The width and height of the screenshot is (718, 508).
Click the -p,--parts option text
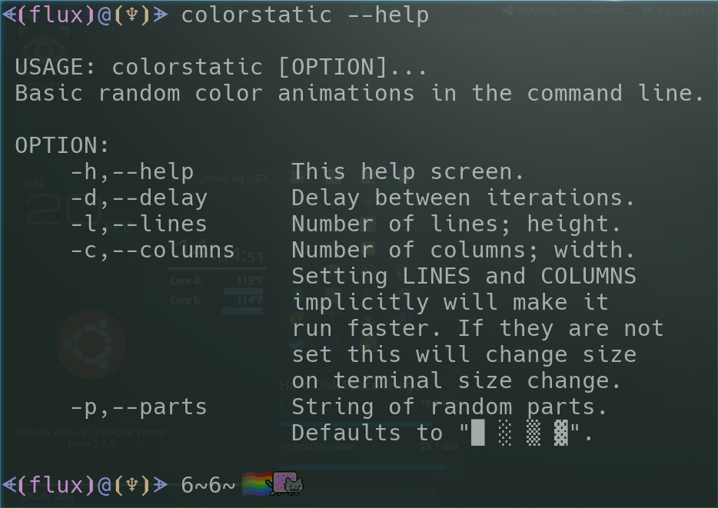(139, 407)
